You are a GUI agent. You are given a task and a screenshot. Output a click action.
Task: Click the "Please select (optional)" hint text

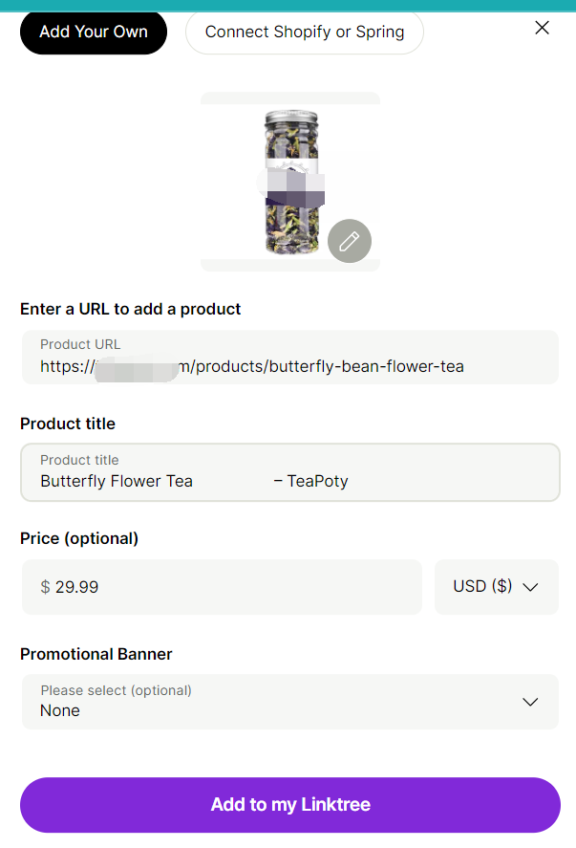[x=116, y=690]
